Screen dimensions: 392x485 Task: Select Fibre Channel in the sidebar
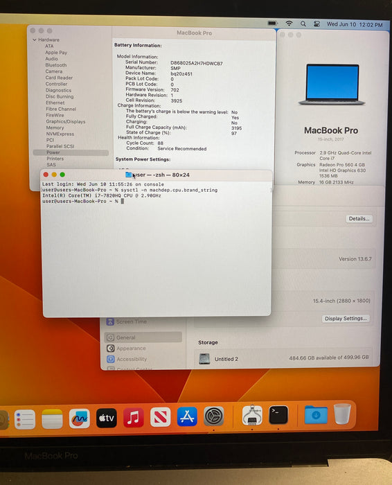coord(61,109)
